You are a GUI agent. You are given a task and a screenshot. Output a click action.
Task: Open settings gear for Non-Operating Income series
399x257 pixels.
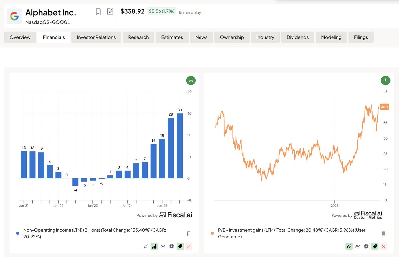[171, 246]
